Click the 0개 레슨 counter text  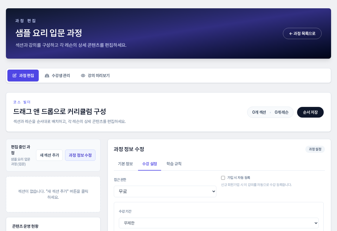[x=281, y=112]
